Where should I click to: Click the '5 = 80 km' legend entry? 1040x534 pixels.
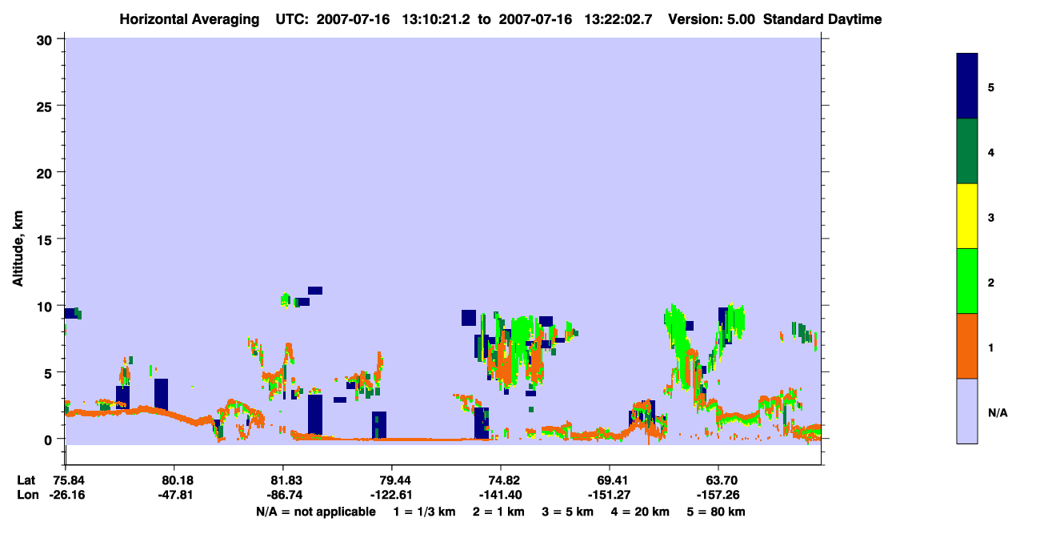(x=716, y=512)
